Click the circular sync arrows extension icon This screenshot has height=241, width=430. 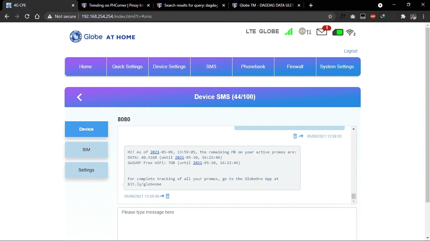point(393,16)
